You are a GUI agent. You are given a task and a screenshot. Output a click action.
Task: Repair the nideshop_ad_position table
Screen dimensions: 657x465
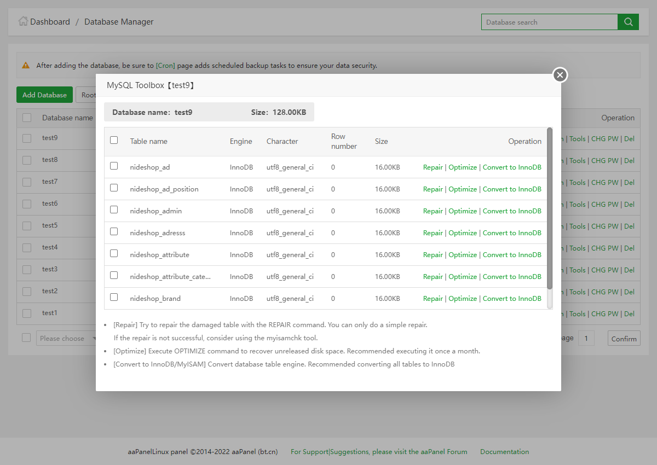pos(433,189)
